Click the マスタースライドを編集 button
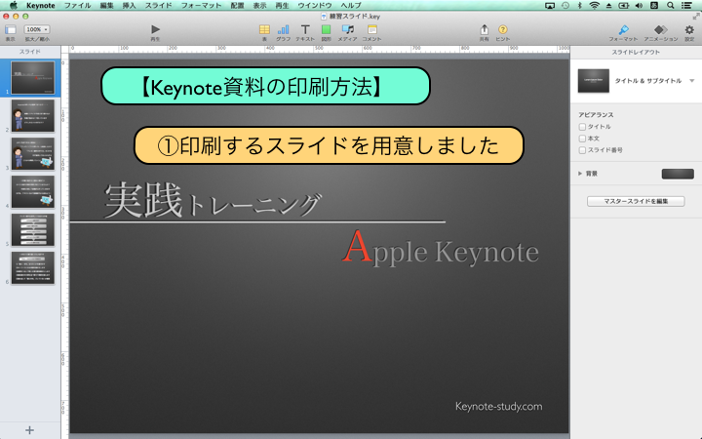Image resolution: width=702 pixels, height=439 pixels. click(636, 201)
